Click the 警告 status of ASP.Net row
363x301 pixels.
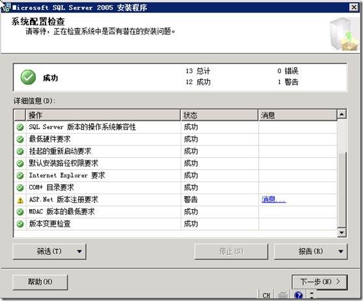pos(191,199)
